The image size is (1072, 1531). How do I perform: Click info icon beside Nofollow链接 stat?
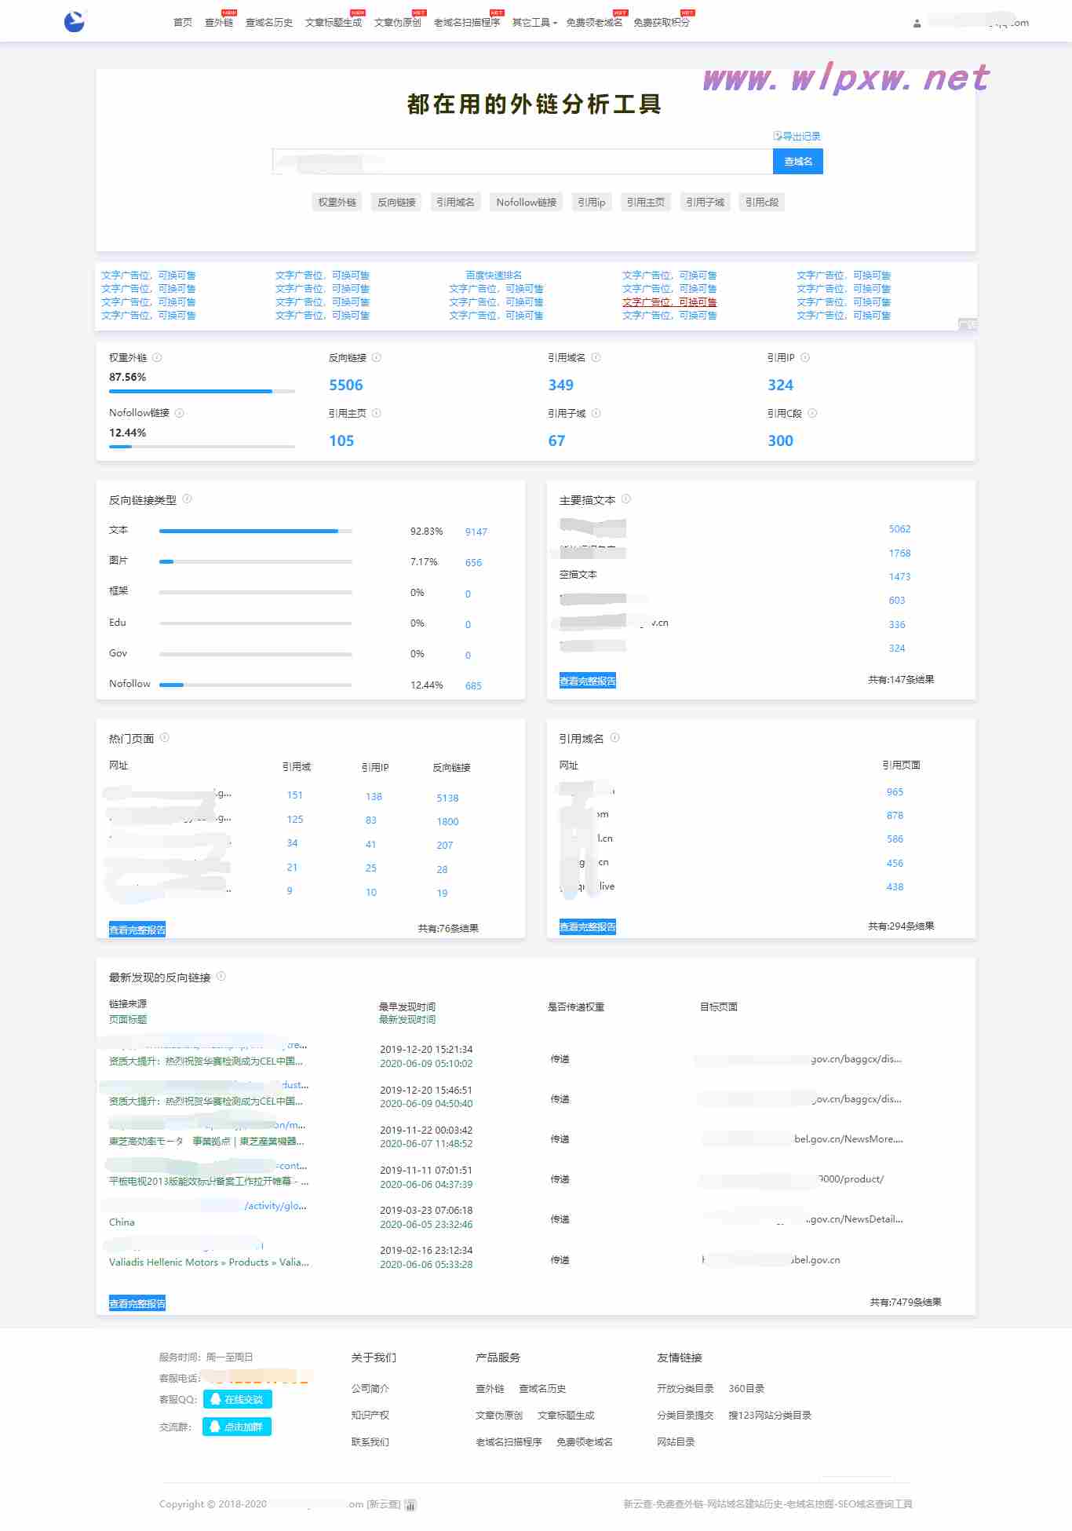[180, 413]
